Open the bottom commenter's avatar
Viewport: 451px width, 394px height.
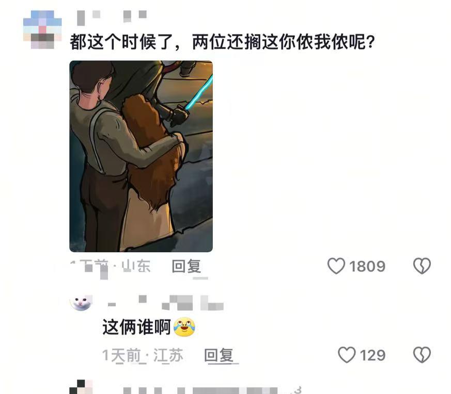point(81,387)
